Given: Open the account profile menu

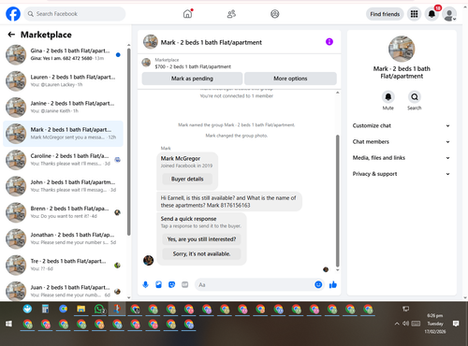Looking at the screenshot, I should coord(449,14).
